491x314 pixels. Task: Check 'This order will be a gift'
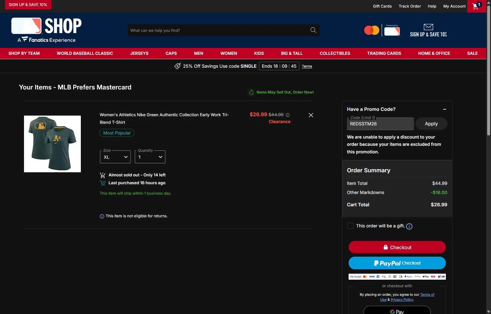[x=350, y=226]
